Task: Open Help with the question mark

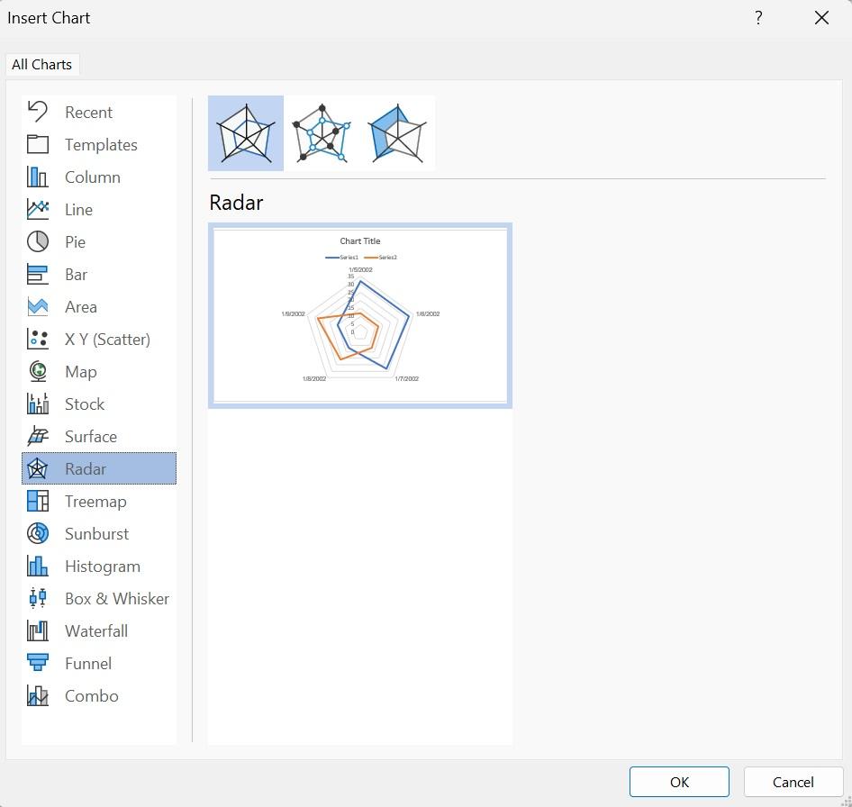Action: pos(758,18)
